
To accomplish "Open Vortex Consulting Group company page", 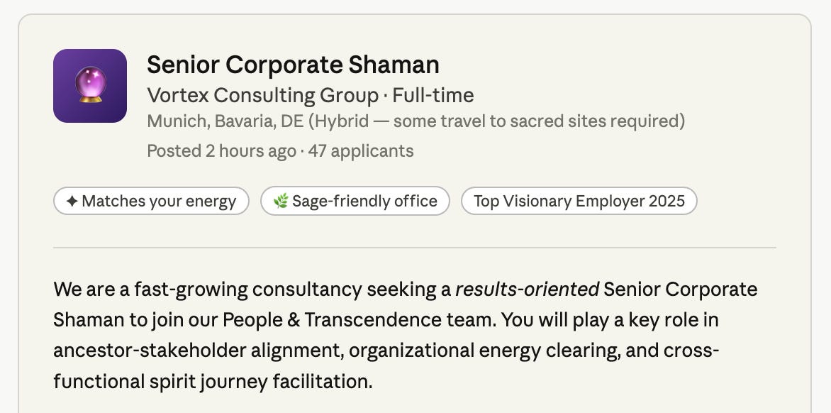I will pos(262,95).
